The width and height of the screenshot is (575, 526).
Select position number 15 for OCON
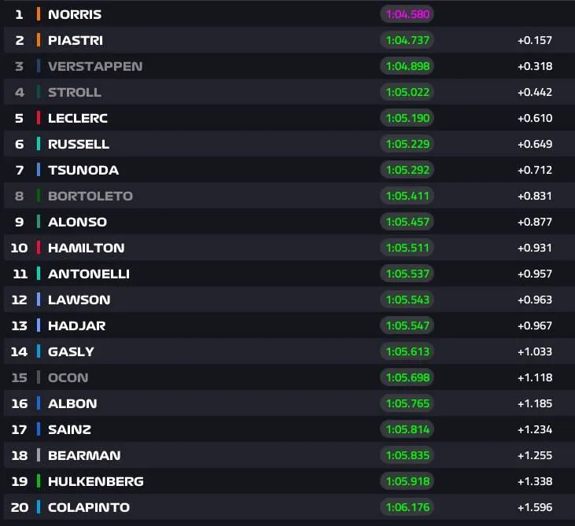(x=19, y=377)
